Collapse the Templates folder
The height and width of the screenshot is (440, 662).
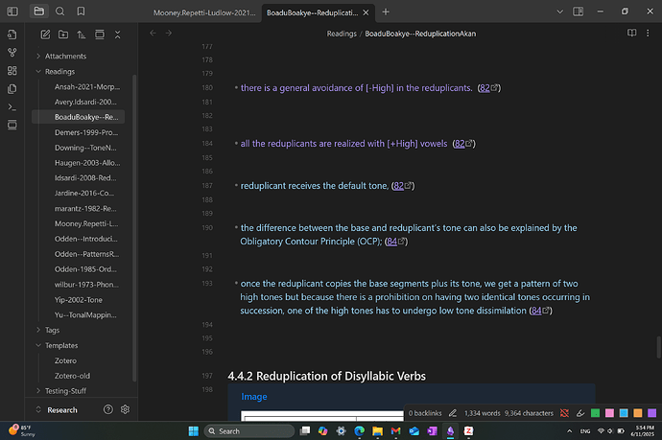(x=61, y=345)
